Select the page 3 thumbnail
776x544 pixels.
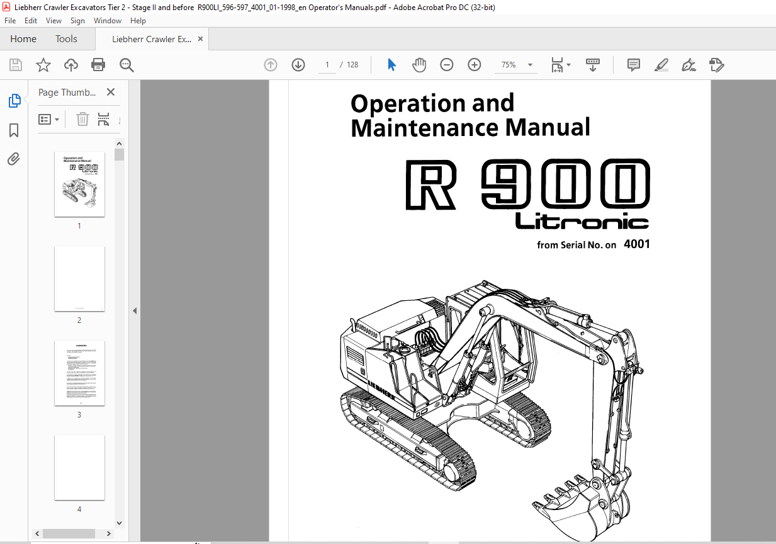[79, 373]
